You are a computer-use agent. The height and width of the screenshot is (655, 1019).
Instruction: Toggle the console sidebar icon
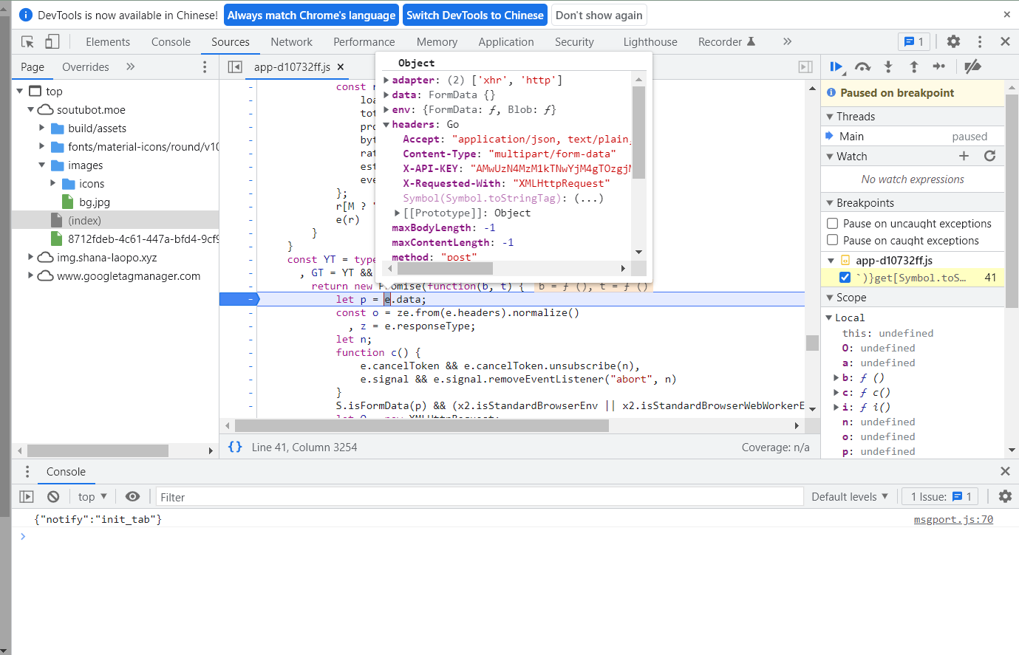[x=27, y=497]
